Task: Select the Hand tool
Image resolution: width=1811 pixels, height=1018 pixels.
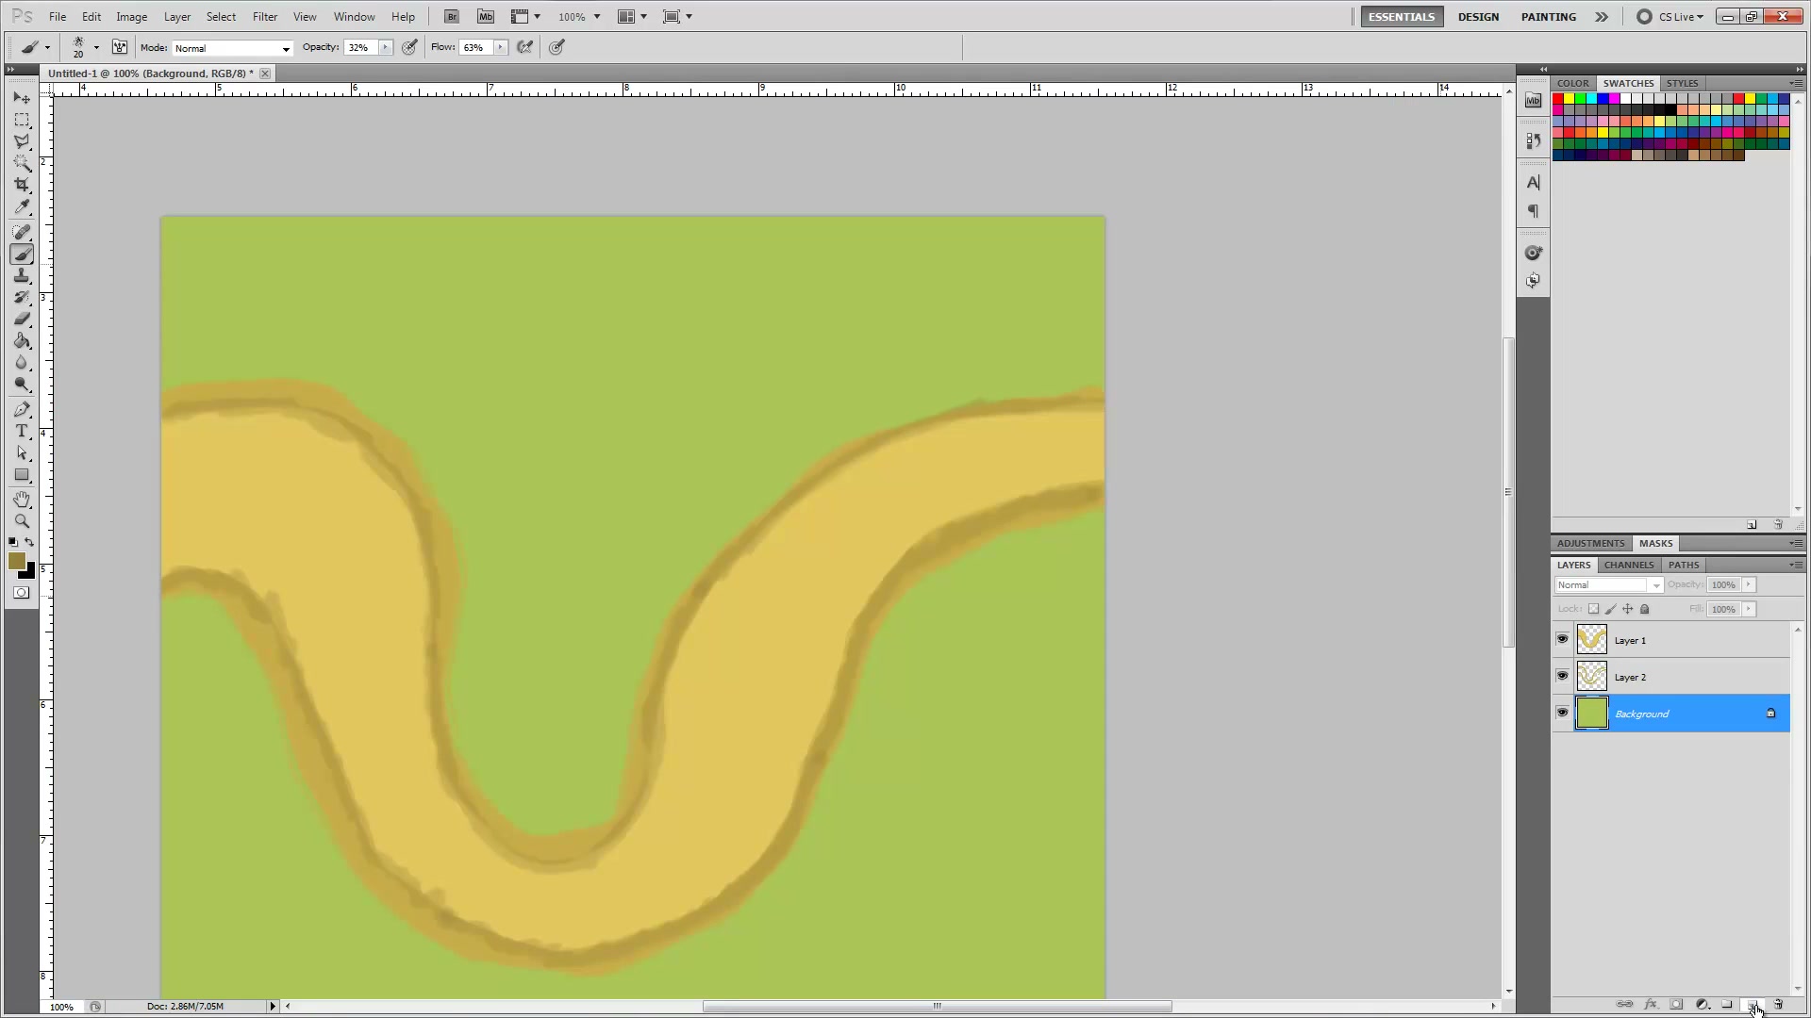Action: point(22,500)
